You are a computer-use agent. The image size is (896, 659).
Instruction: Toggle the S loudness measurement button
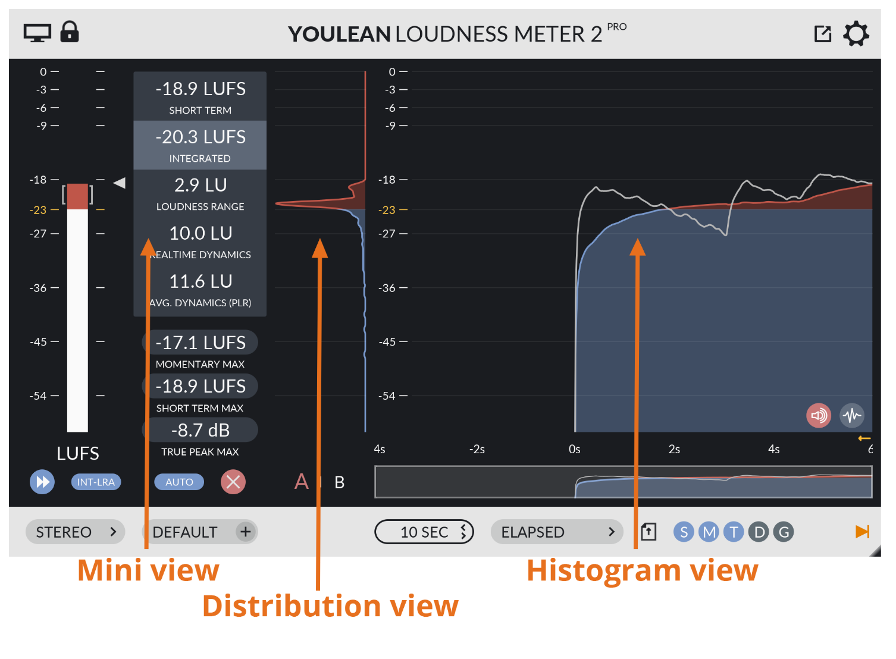(x=684, y=532)
